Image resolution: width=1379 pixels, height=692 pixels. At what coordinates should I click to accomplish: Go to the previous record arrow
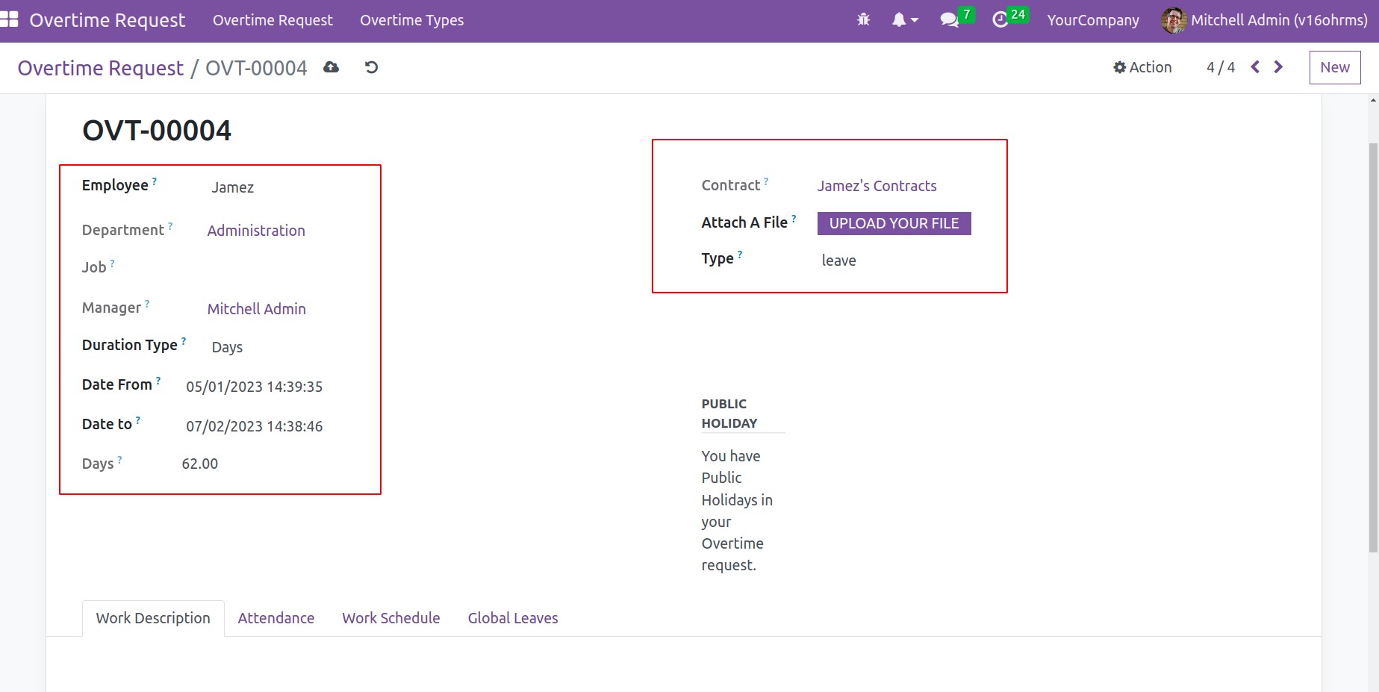click(x=1255, y=67)
